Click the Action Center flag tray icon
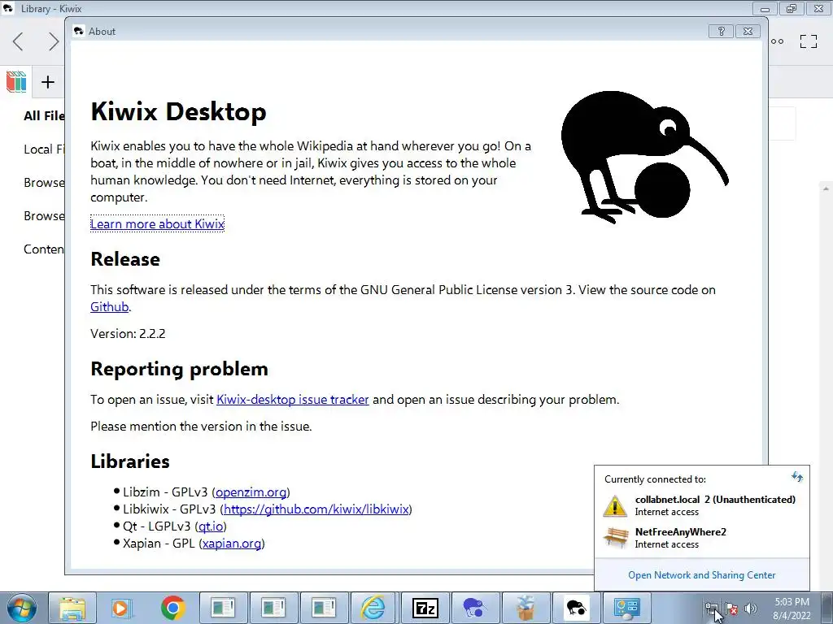The height and width of the screenshot is (624, 833). [x=731, y=609]
